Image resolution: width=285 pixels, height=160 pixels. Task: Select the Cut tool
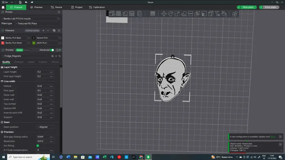click(191, 14)
